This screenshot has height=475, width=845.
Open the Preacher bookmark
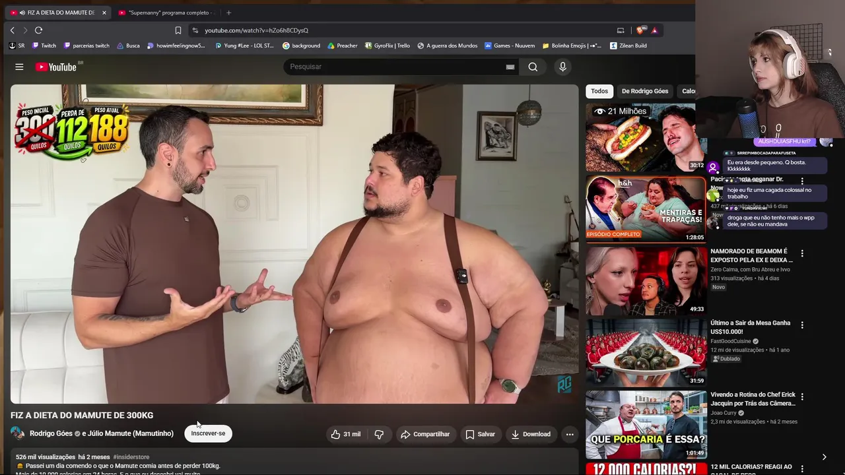(x=342, y=46)
